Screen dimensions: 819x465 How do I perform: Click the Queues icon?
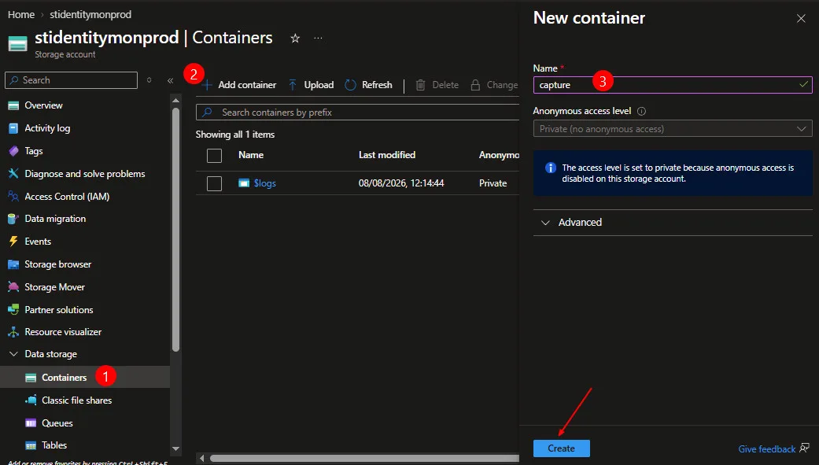point(31,423)
